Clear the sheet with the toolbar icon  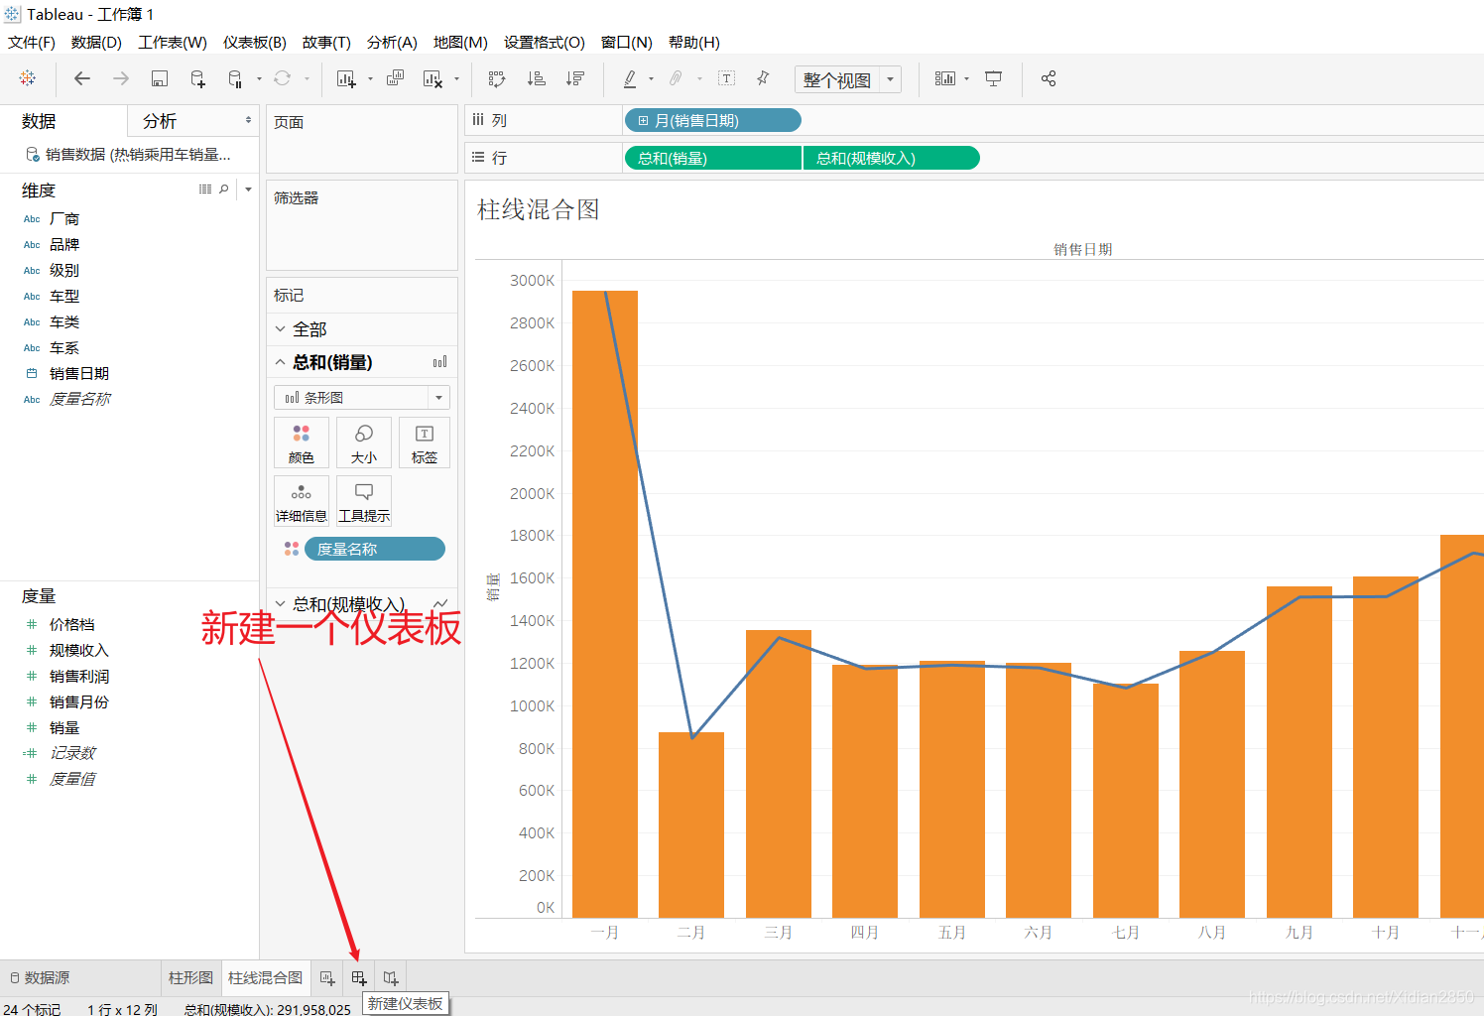(433, 78)
